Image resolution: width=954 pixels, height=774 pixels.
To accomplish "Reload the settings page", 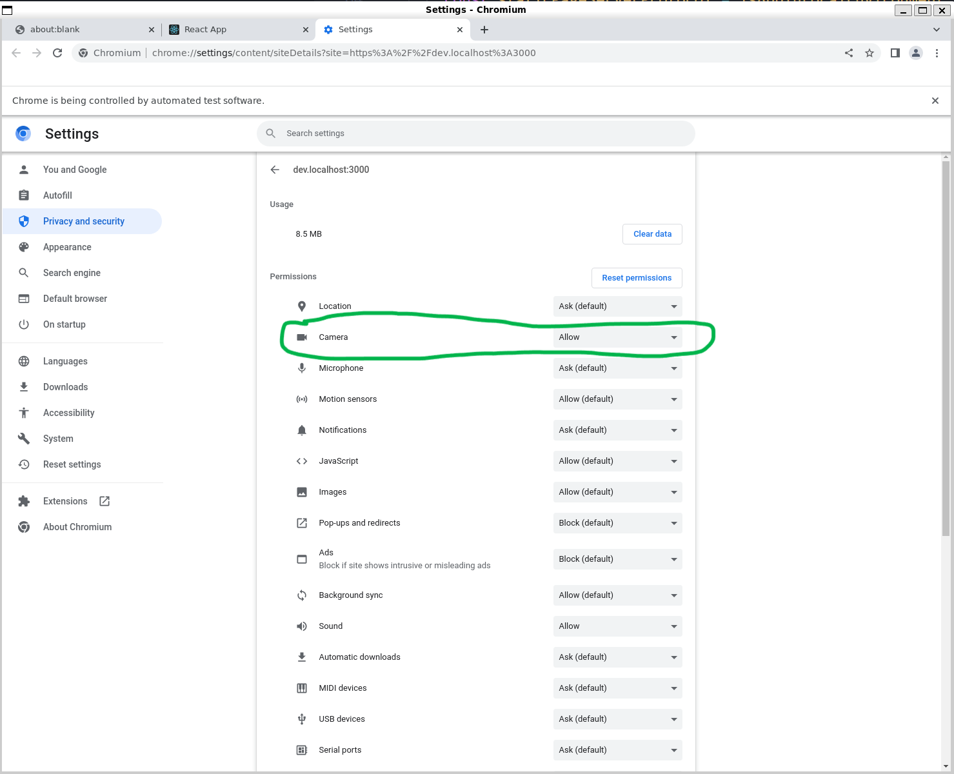I will click(x=57, y=53).
